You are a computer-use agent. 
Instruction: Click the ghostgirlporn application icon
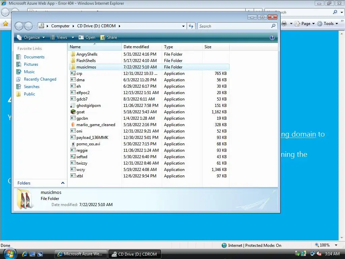point(73,106)
